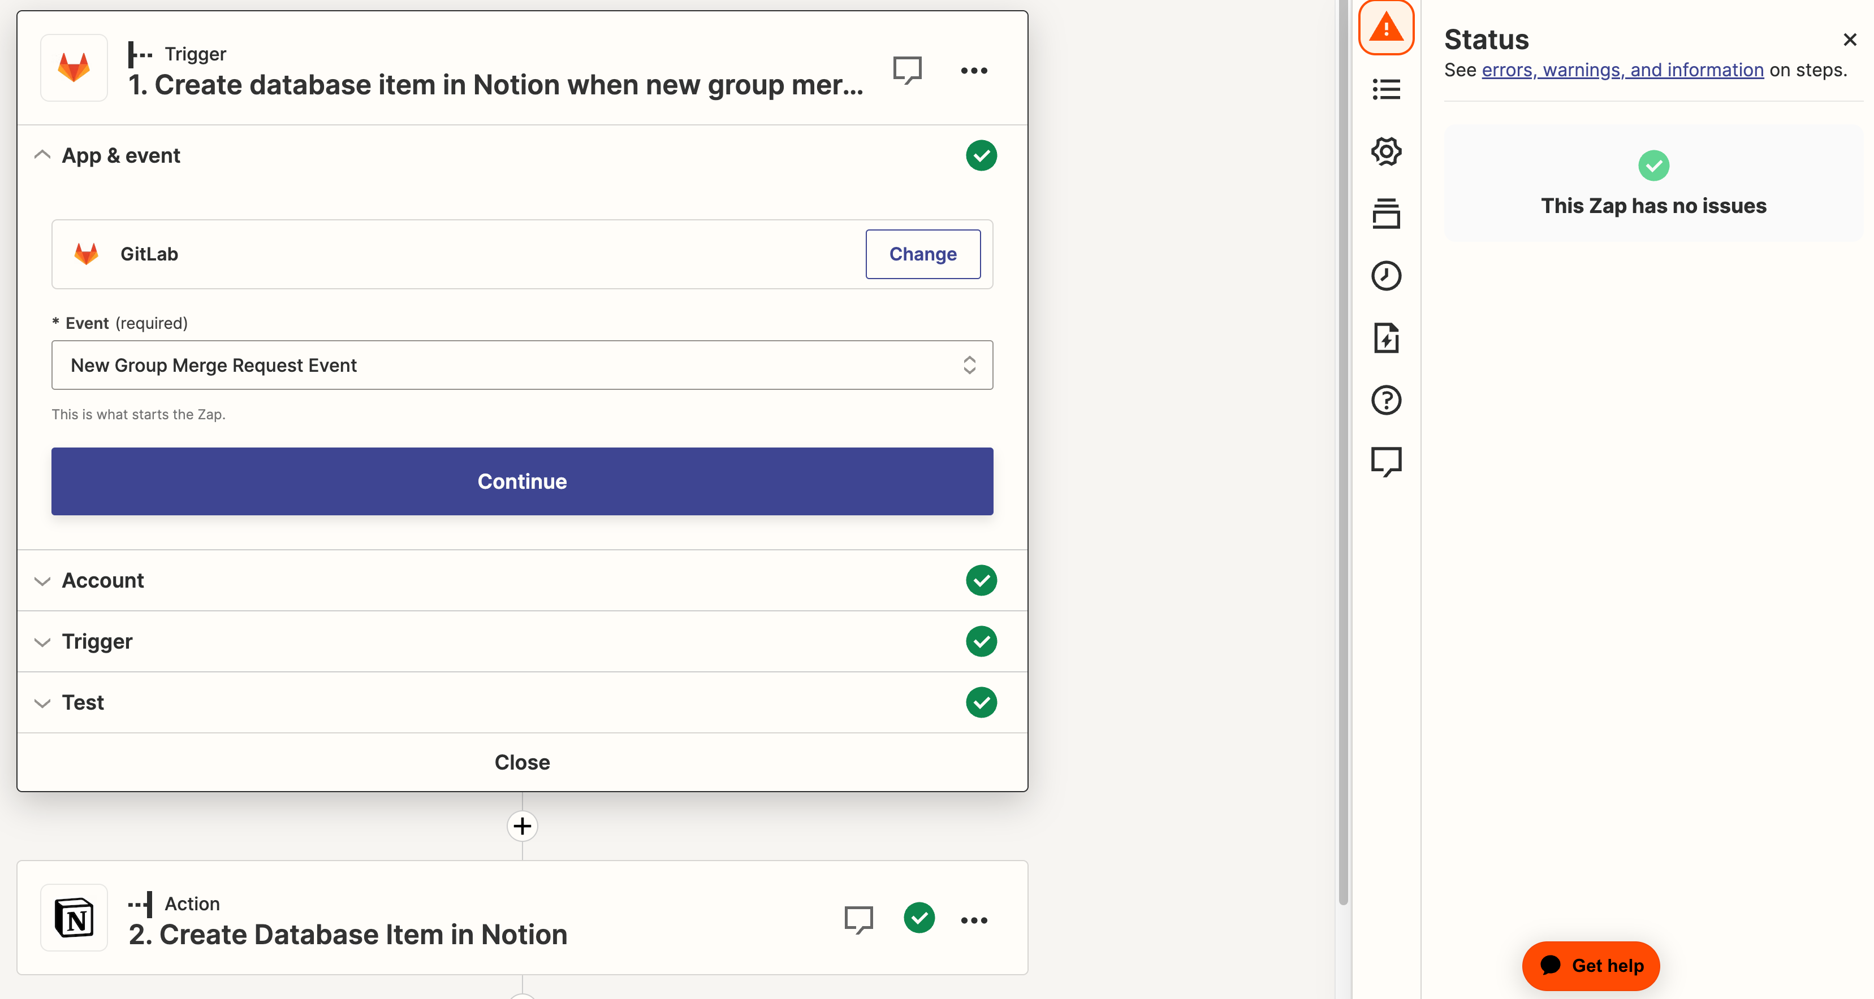
Task: Open the Event dropdown
Action: (523, 365)
